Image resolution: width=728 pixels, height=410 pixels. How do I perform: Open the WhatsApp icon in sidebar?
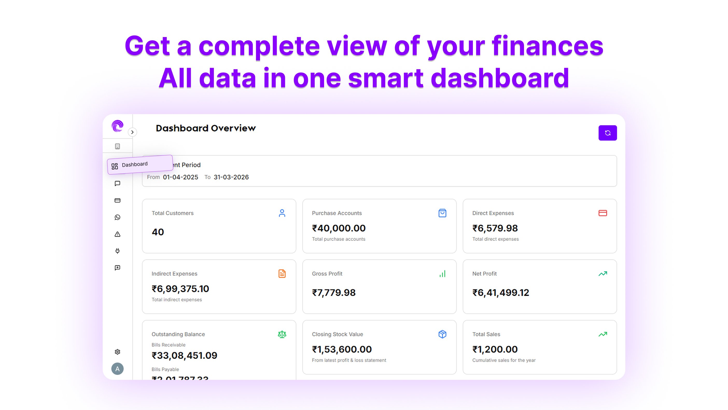(x=117, y=217)
